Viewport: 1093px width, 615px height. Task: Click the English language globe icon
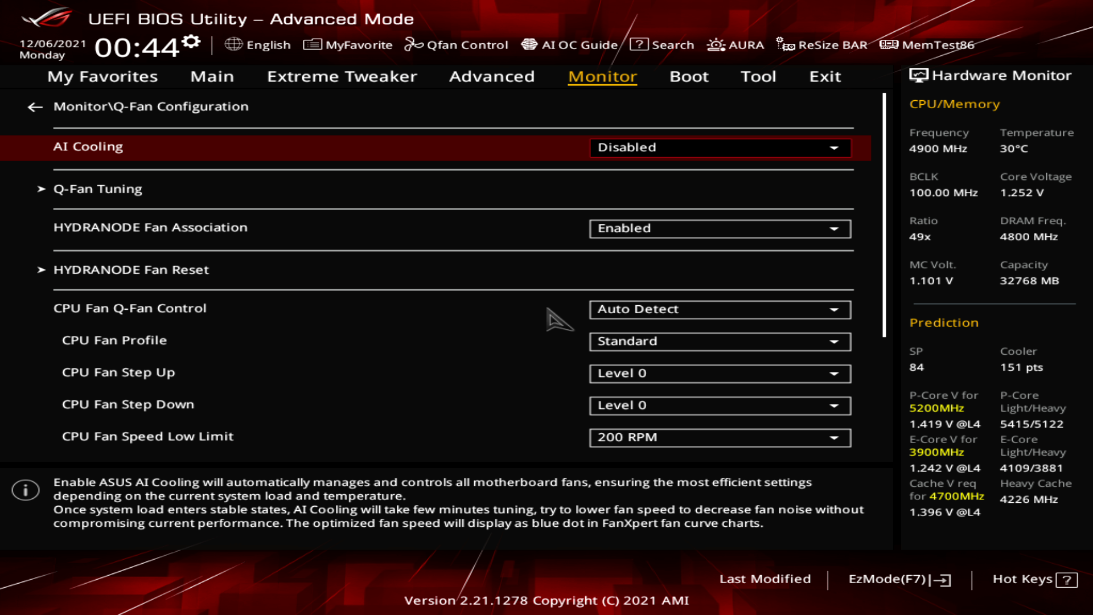(233, 44)
